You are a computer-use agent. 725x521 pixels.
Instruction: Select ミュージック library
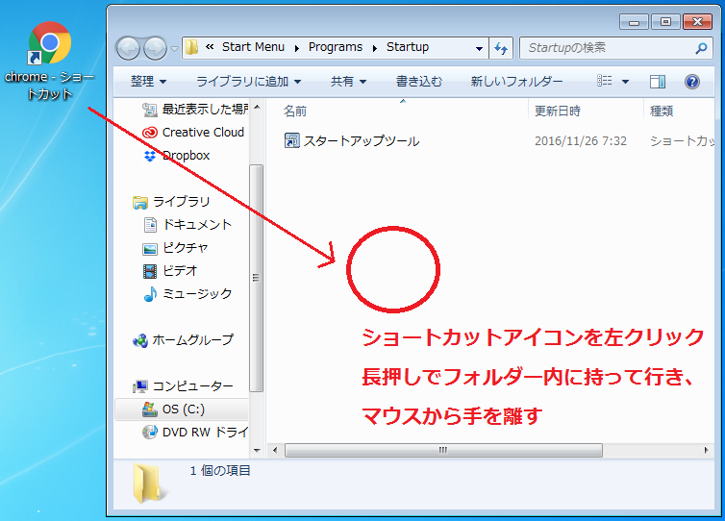coord(187,294)
